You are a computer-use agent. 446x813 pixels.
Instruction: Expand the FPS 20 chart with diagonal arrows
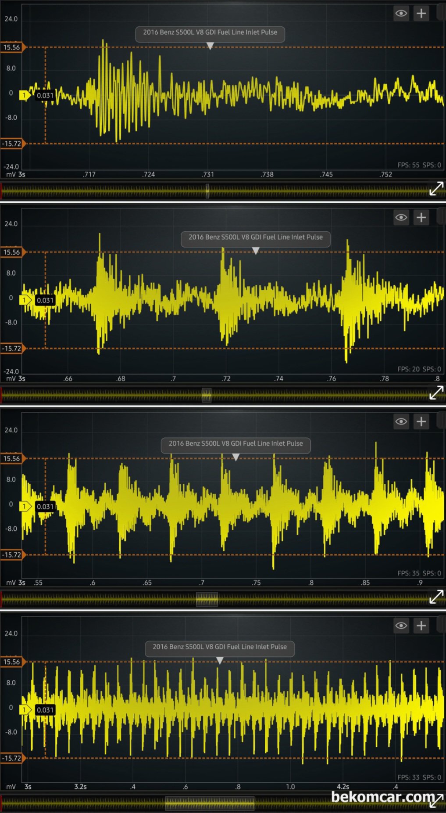pyautogui.click(x=436, y=393)
